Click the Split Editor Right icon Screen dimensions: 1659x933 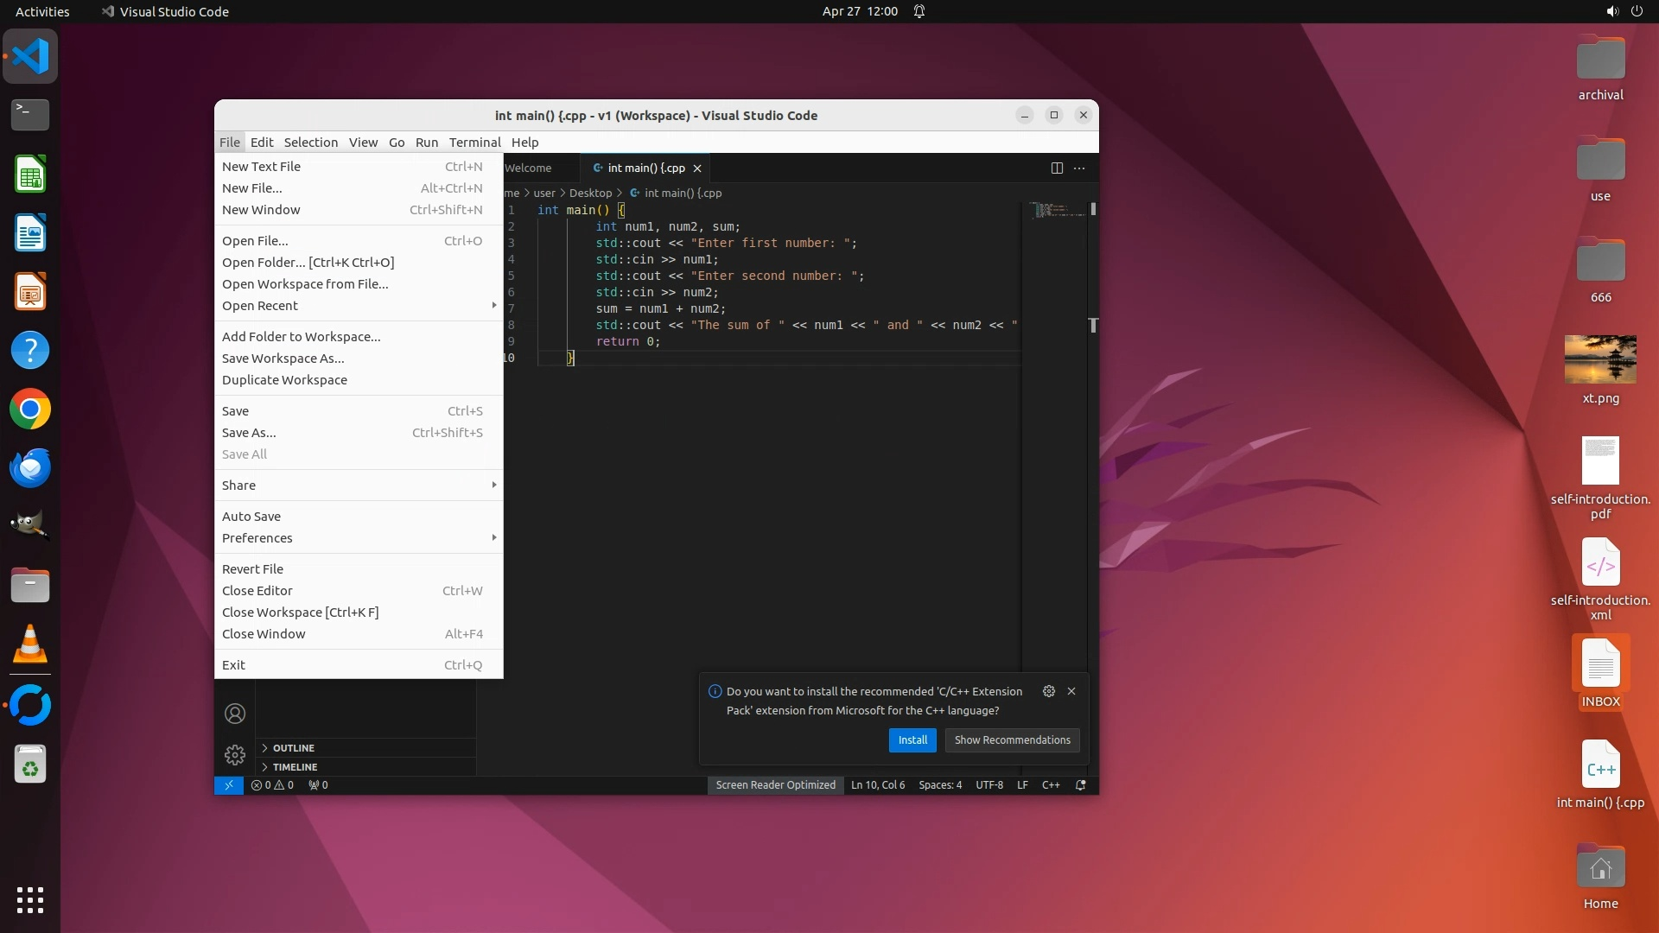point(1056,168)
